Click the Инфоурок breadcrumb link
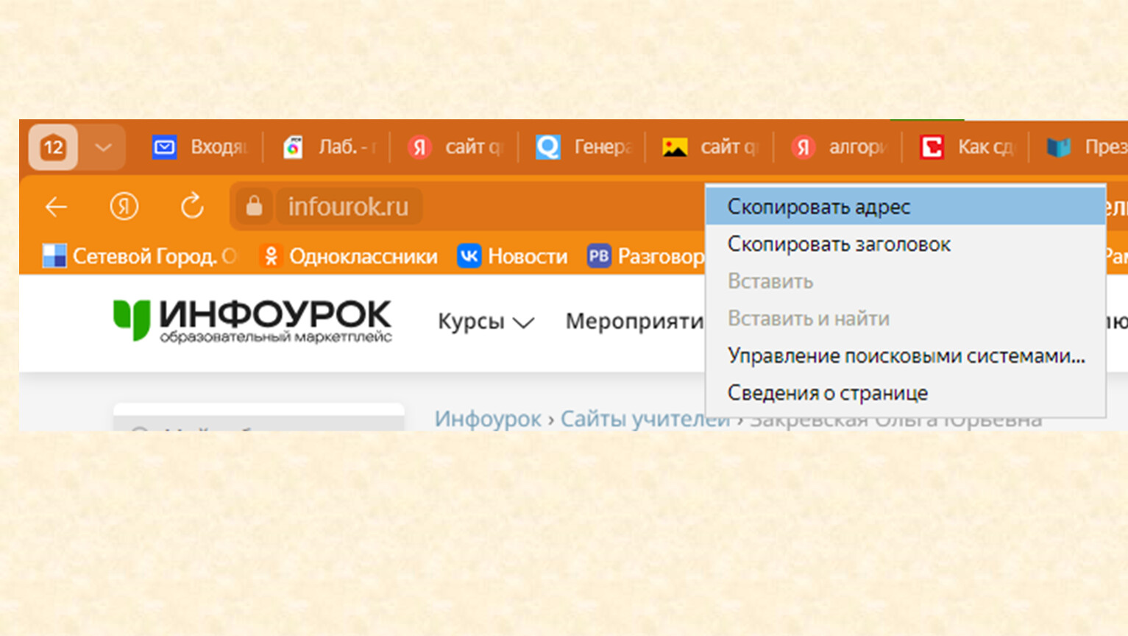 tap(487, 419)
